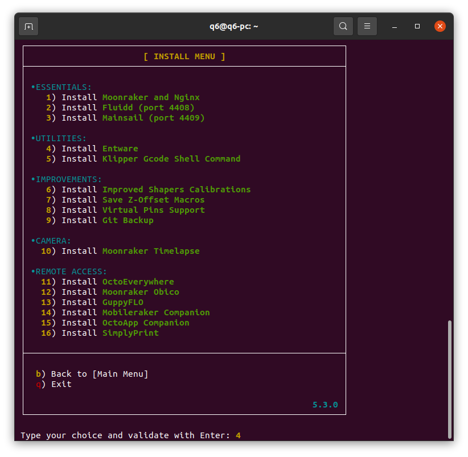Click the q) Exit option

(54, 384)
